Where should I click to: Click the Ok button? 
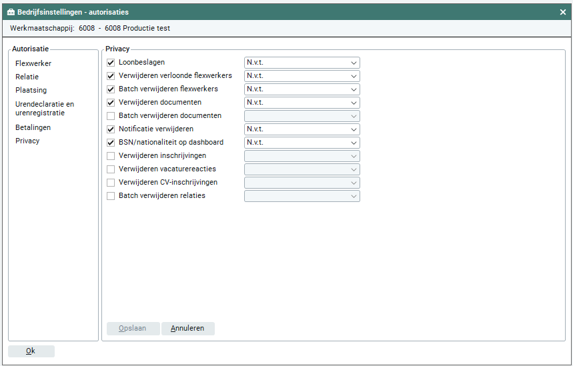click(31, 351)
